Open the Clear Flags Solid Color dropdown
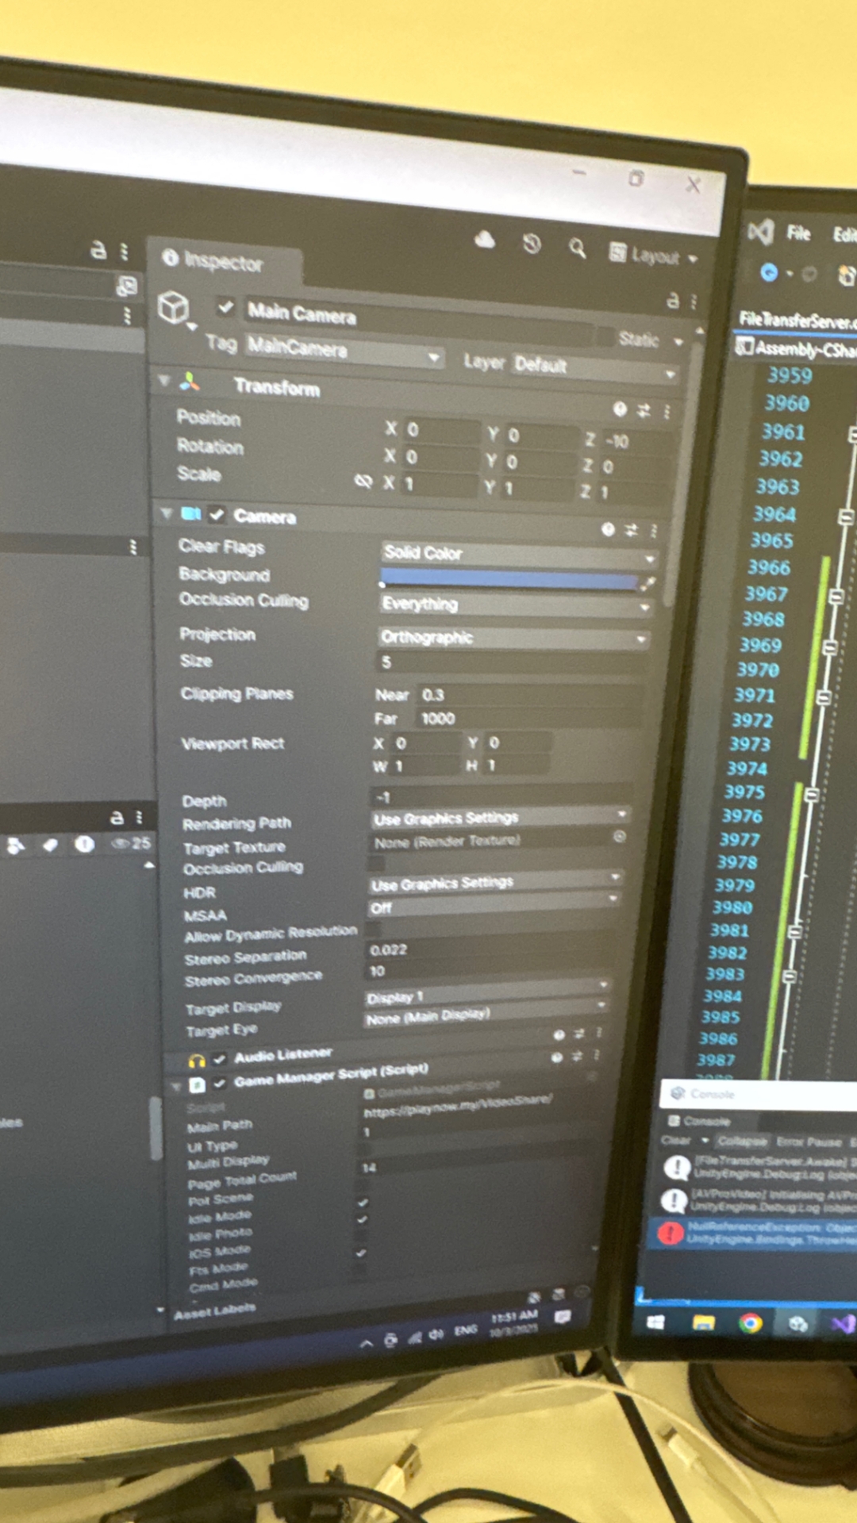The width and height of the screenshot is (857, 1523). [x=519, y=554]
